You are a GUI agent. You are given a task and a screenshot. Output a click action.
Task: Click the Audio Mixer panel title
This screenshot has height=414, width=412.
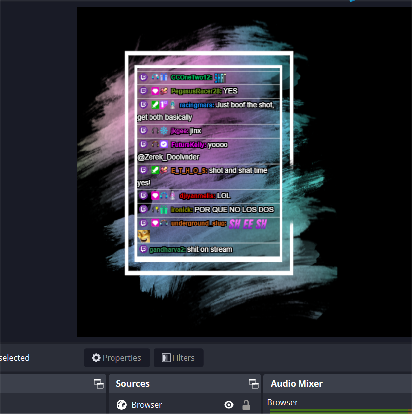point(297,384)
